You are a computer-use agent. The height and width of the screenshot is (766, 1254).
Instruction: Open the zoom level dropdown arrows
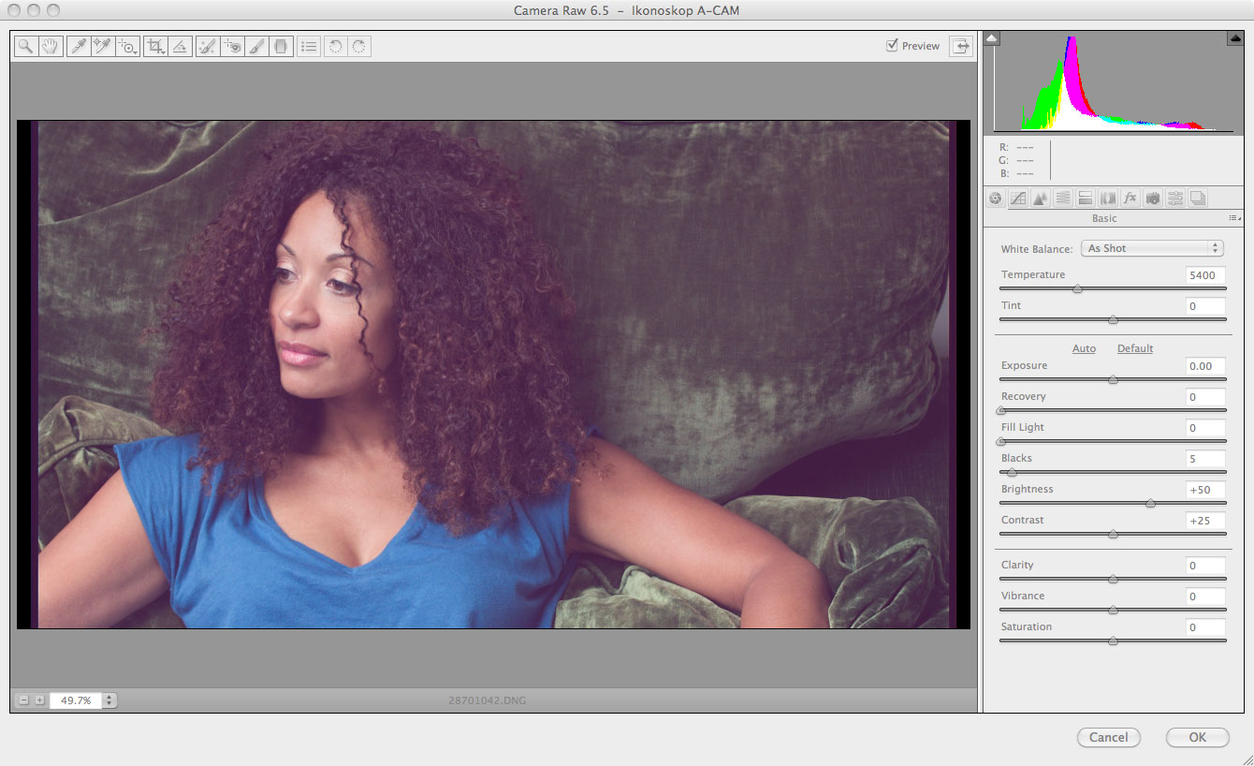click(x=110, y=700)
